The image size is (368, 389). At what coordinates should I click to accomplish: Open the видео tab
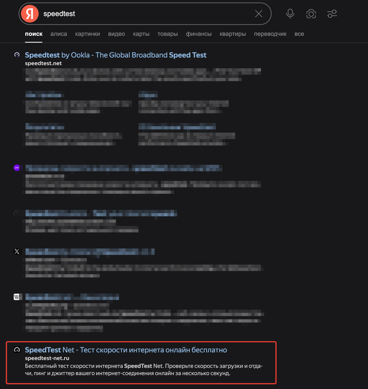117,34
